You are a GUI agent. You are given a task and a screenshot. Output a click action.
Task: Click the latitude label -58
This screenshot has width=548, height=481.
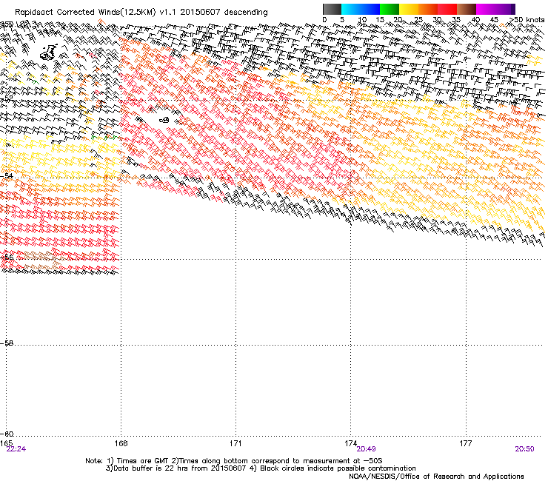coord(6,343)
